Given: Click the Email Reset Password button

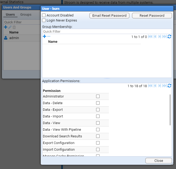Looking at the screenshot, I should click(109, 16).
